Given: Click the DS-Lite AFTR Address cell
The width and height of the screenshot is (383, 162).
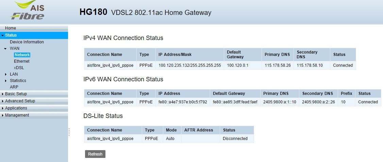Looking at the screenshot, I should (201, 139).
